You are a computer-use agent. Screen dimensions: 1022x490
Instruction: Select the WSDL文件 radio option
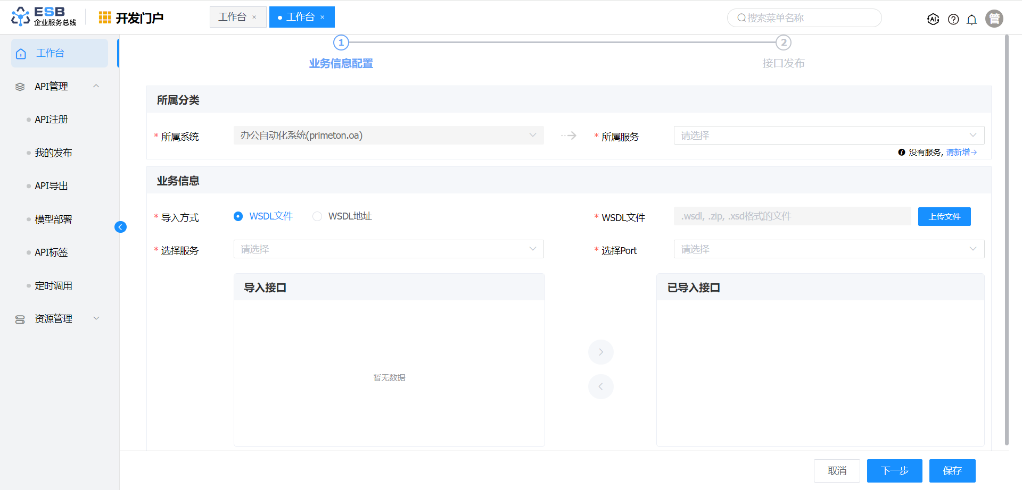click(238, 216)
